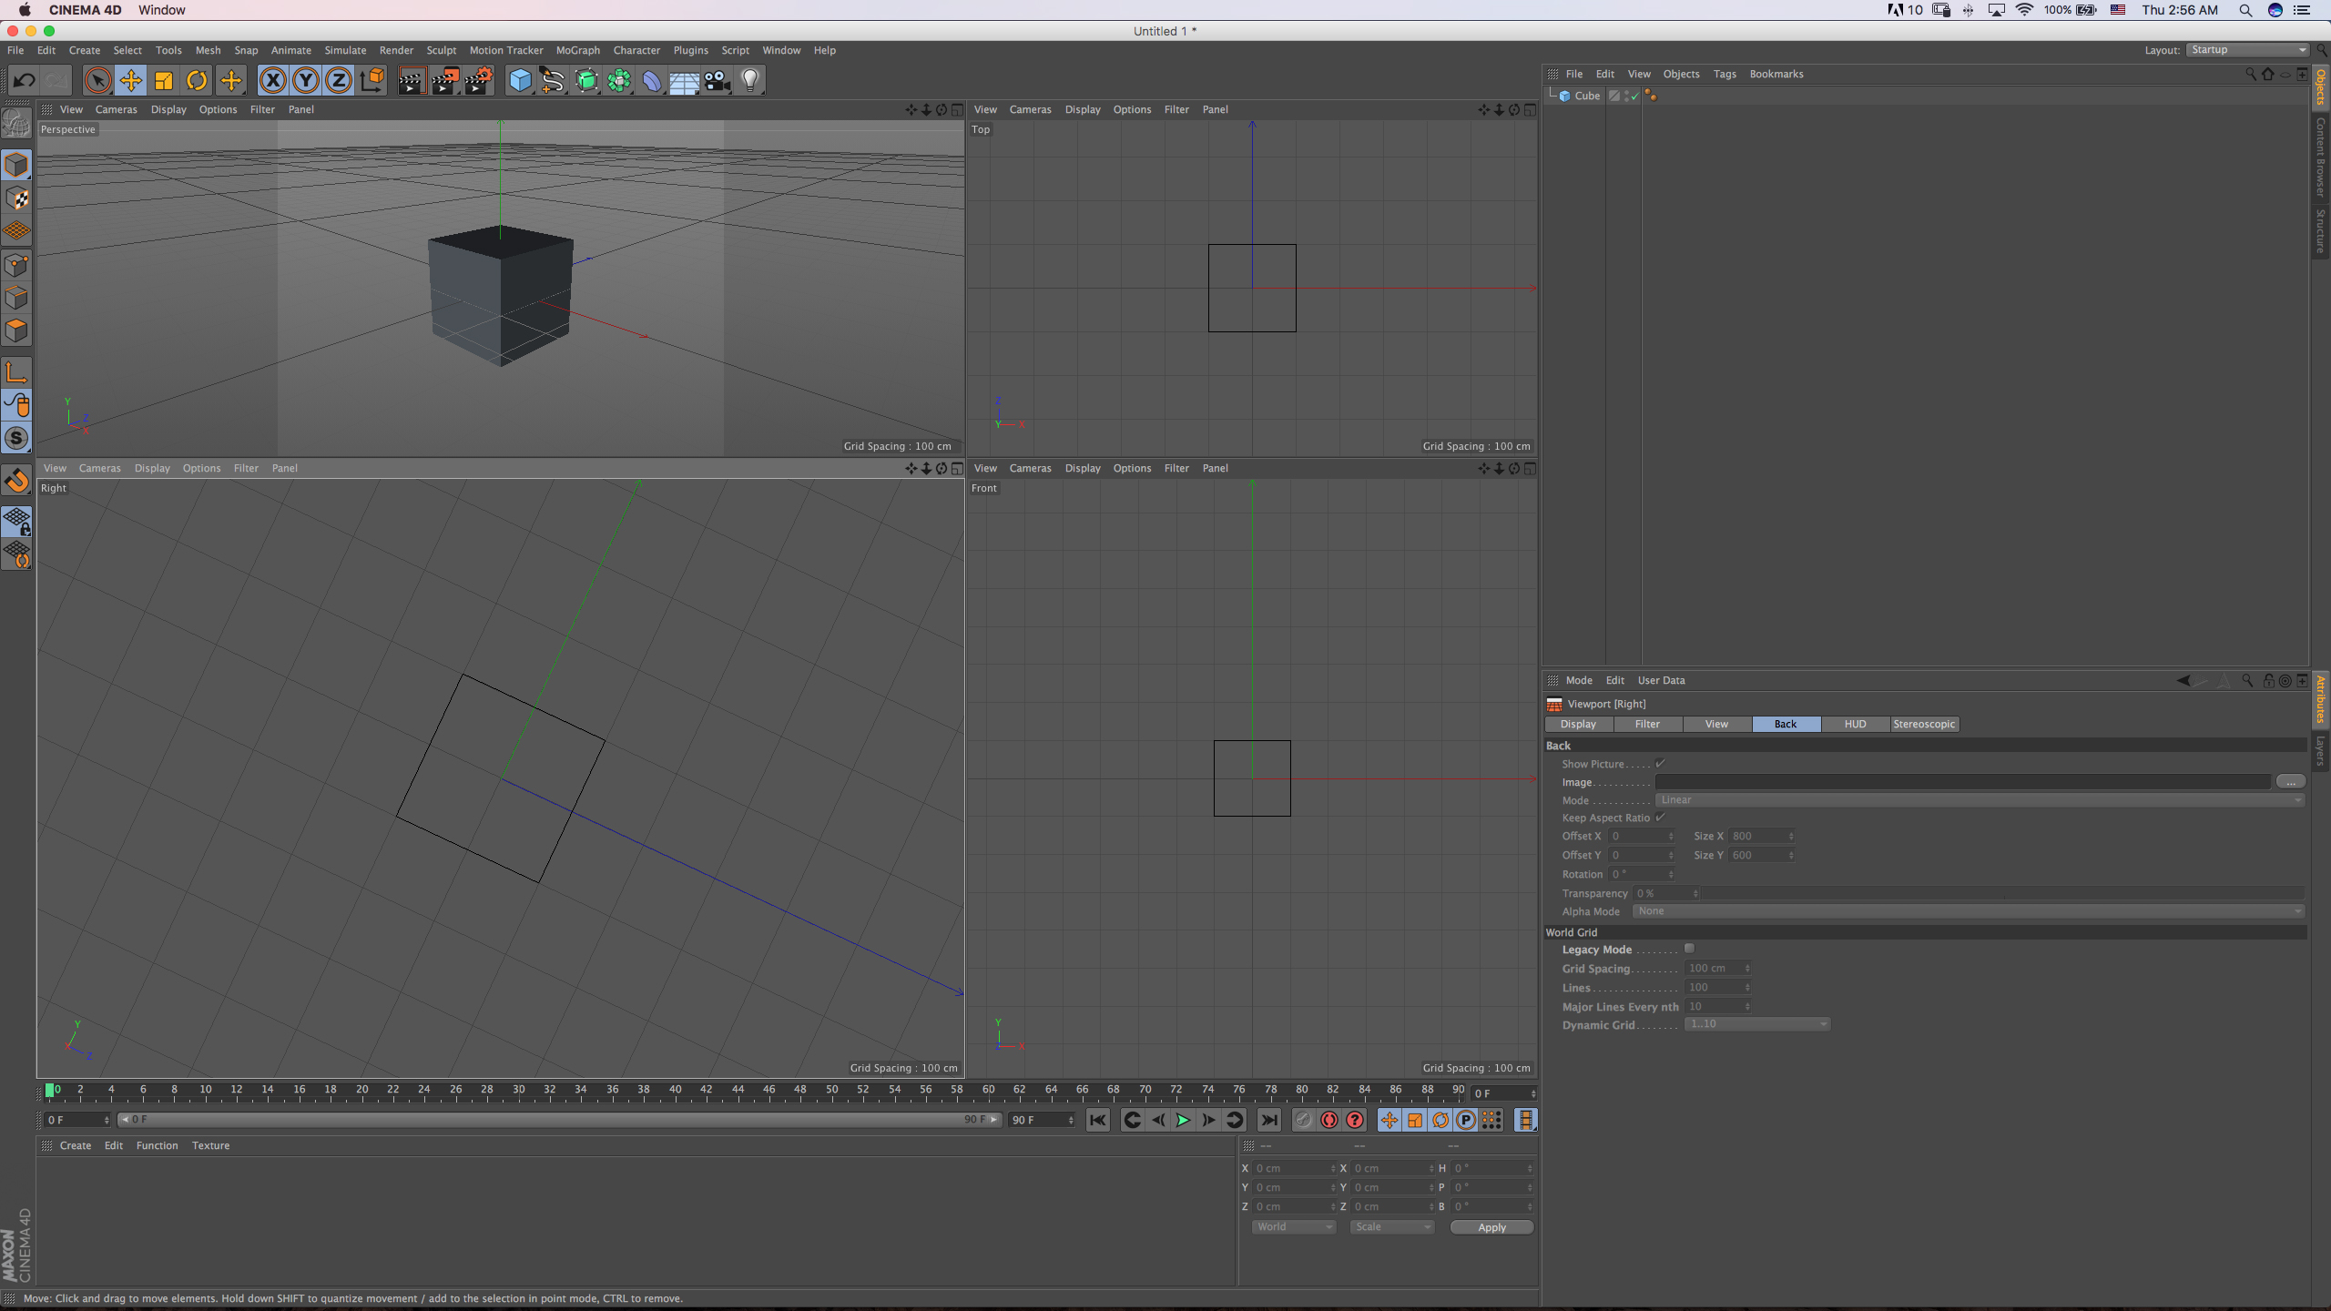This screenshot has width=2331, height=1311.
Task: Click the Floor environment icon
Action: click(x=684, y=80)
